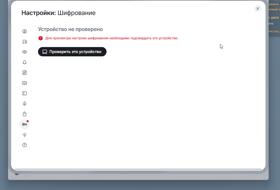
Task: Open the Help question mark tab
Action: click(25, 145)
